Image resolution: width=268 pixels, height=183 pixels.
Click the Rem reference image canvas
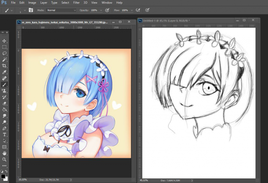point(76,103)
